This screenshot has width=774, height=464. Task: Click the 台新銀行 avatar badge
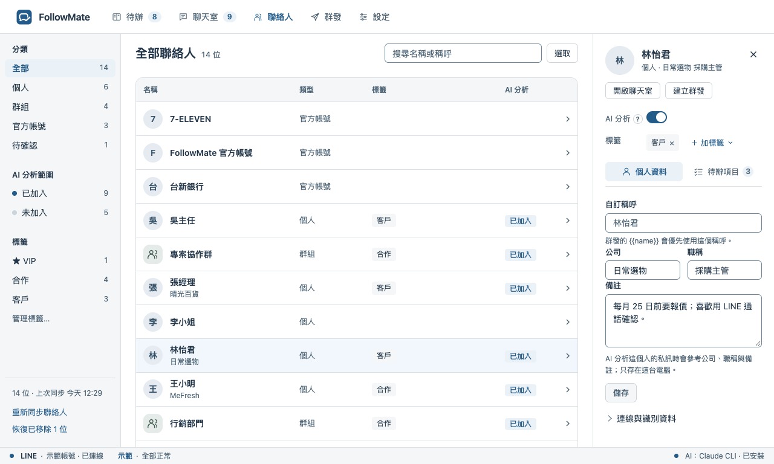pyautogui.click(x=153, y=187)
